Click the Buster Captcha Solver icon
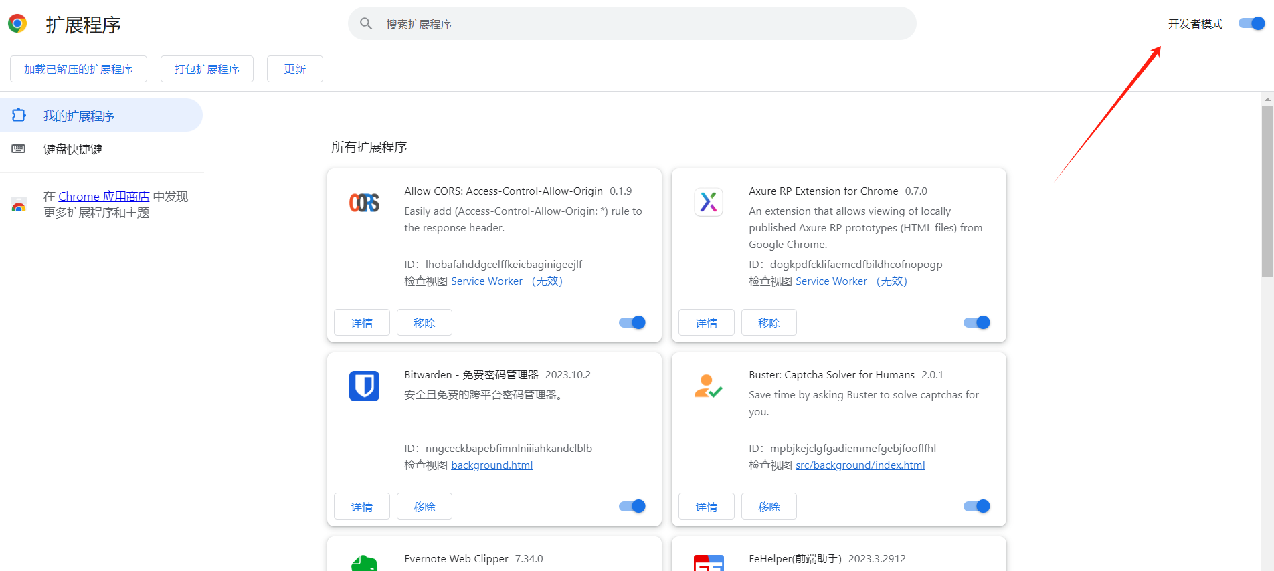The height and width of the screenshot is (571, 1274). click(709, 386)
